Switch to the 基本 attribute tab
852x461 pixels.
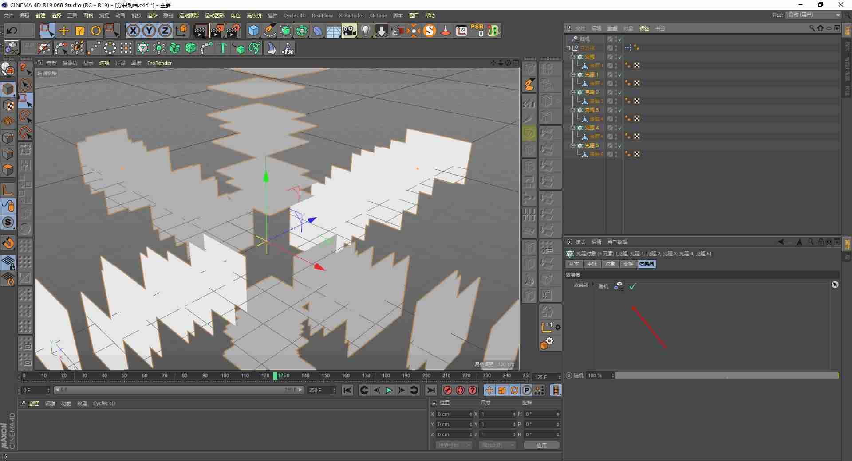(x=574, y=264)
